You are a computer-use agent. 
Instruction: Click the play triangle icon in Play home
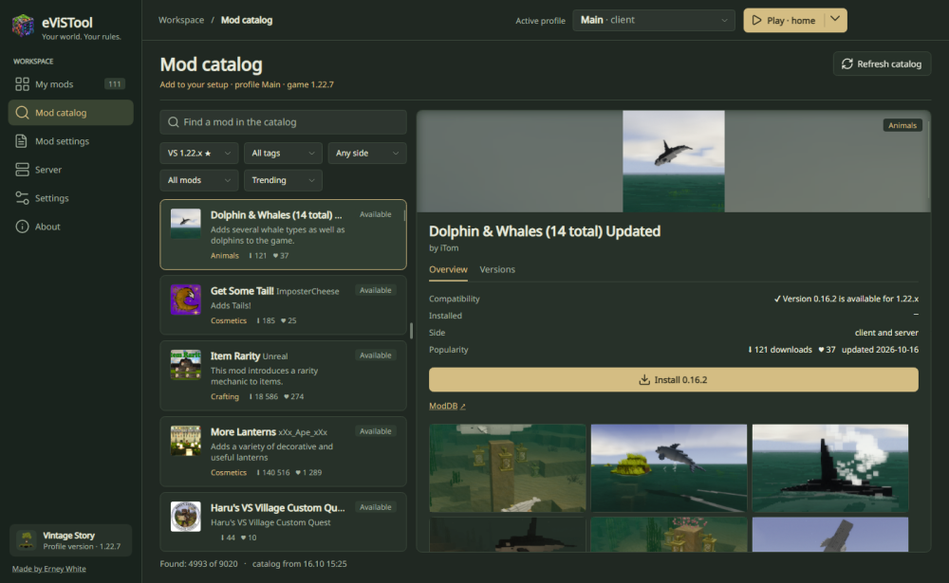(756, 20)
